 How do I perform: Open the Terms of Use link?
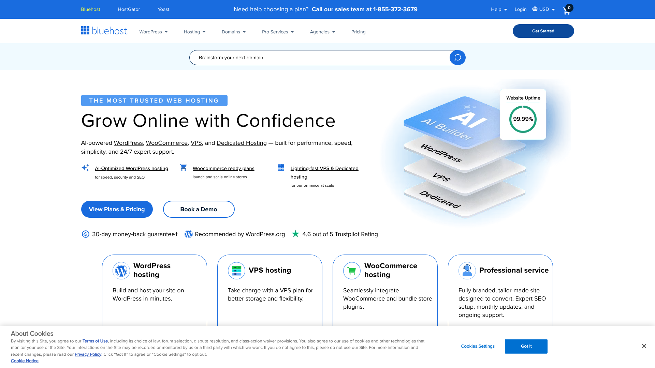pyautogui.click(x=95, y=341)
